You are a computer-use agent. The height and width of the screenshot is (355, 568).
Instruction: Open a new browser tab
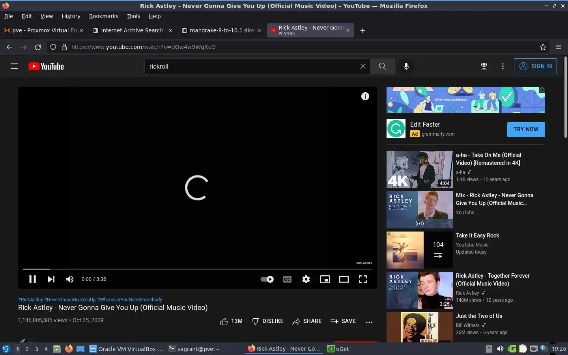362,30
